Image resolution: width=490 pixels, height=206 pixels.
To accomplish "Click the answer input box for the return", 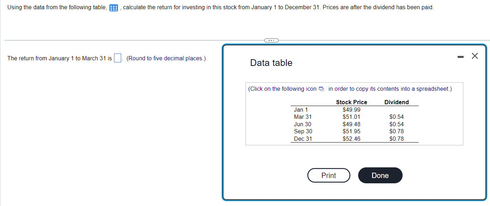I will click(117, 57).
